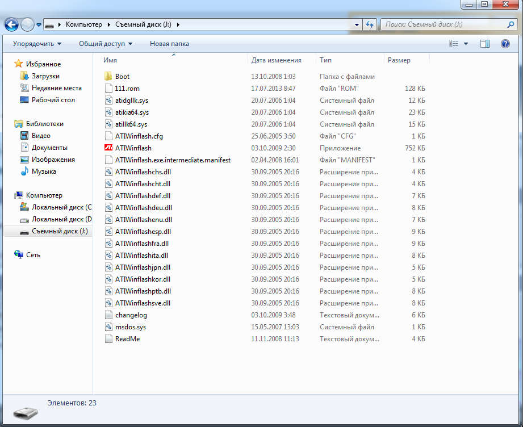Open the Общий доступ menu
Image resolution: width=523 pixels, height=427 pixels.
pyautogui.click(x=106, y=44)
